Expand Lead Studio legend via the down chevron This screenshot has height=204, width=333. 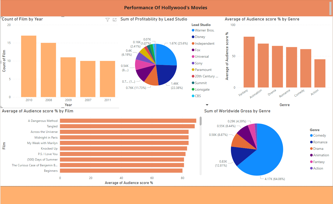pyautogui.click(x=207, y=105)
